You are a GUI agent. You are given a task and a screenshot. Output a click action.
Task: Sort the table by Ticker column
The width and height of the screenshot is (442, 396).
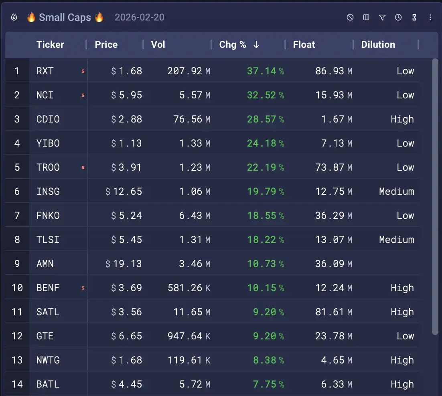click(x=50, y=45)
